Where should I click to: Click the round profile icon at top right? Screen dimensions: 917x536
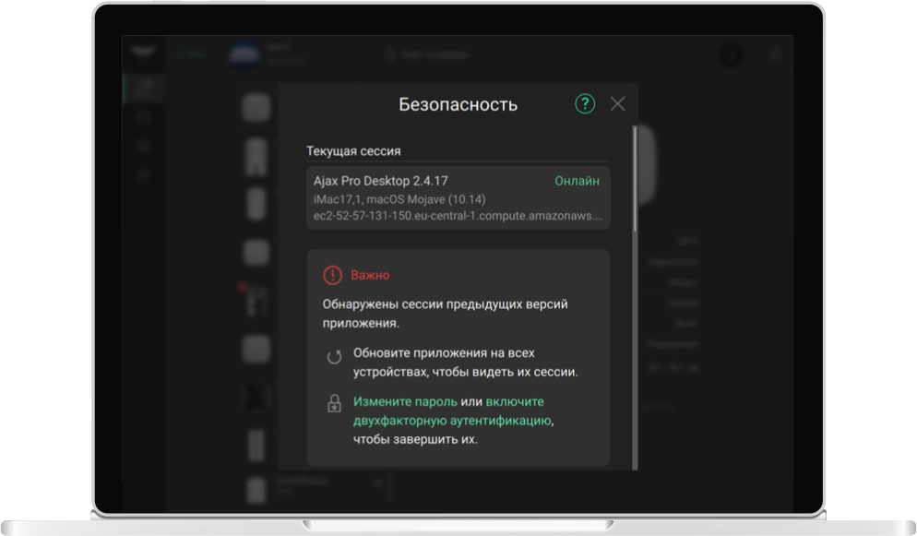(x=731, y=54)
